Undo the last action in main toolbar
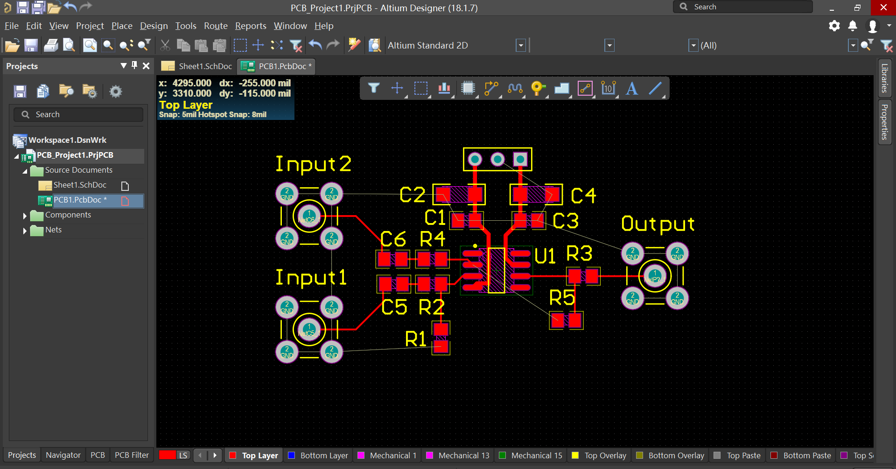 click(x=315, y=45)
